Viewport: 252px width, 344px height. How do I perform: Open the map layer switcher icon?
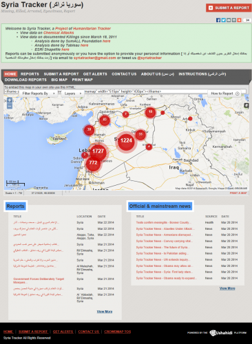tap(246, 105)
